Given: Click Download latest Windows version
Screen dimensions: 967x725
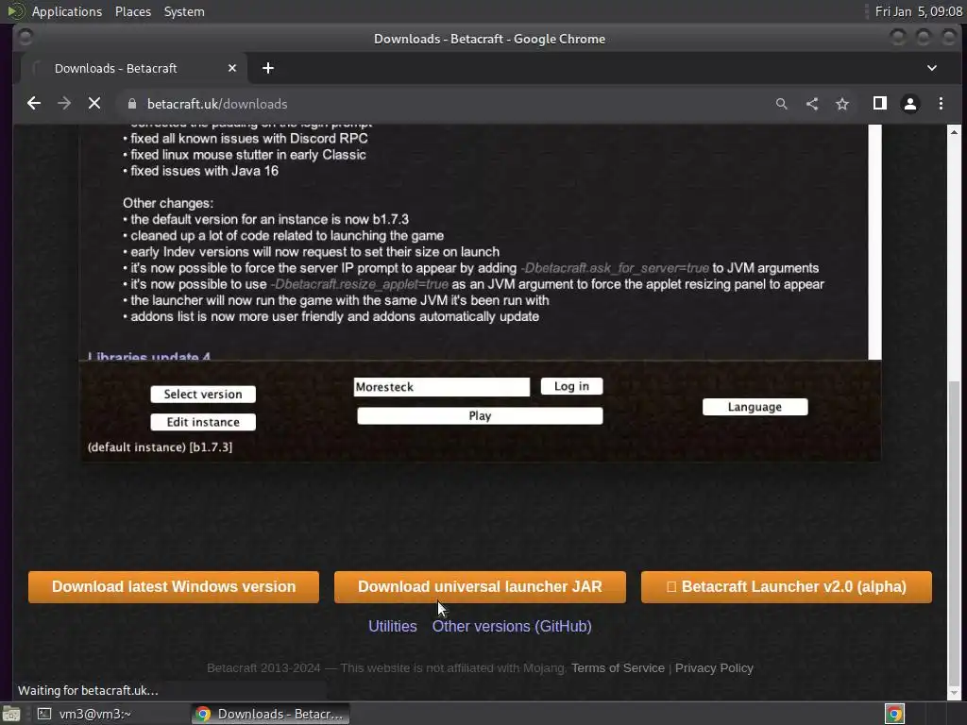Looking at the screenshot, I should point(174,586).
